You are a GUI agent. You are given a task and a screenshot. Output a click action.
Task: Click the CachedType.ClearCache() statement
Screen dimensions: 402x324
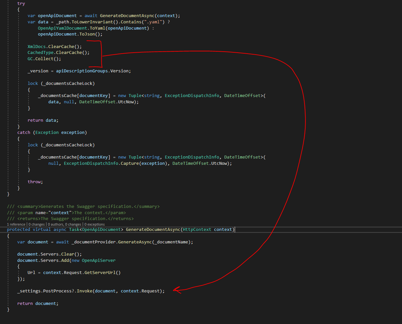coord(58,52)
